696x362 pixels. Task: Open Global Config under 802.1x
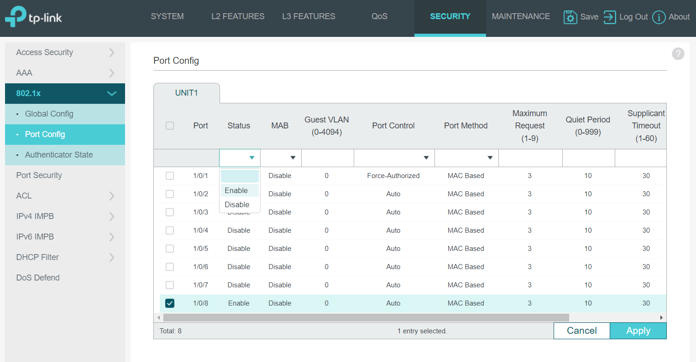(x=65, y=114)
